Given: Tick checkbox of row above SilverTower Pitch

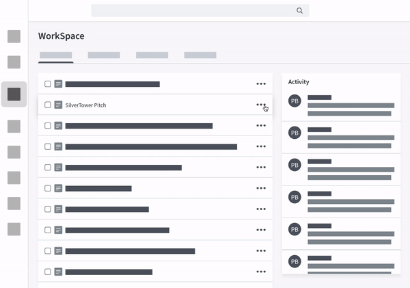Looking at the screenshot, I should (48, 83).
